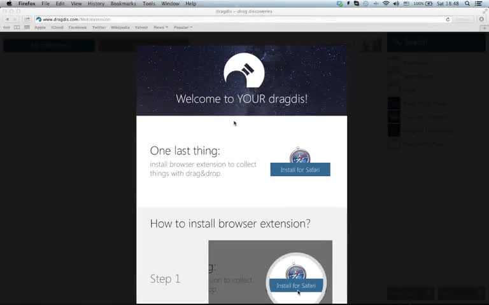Viewport: 489px width, 305px height.
Task: Open the Wikipedia bookmark
Action: click(x=120, y=27)
